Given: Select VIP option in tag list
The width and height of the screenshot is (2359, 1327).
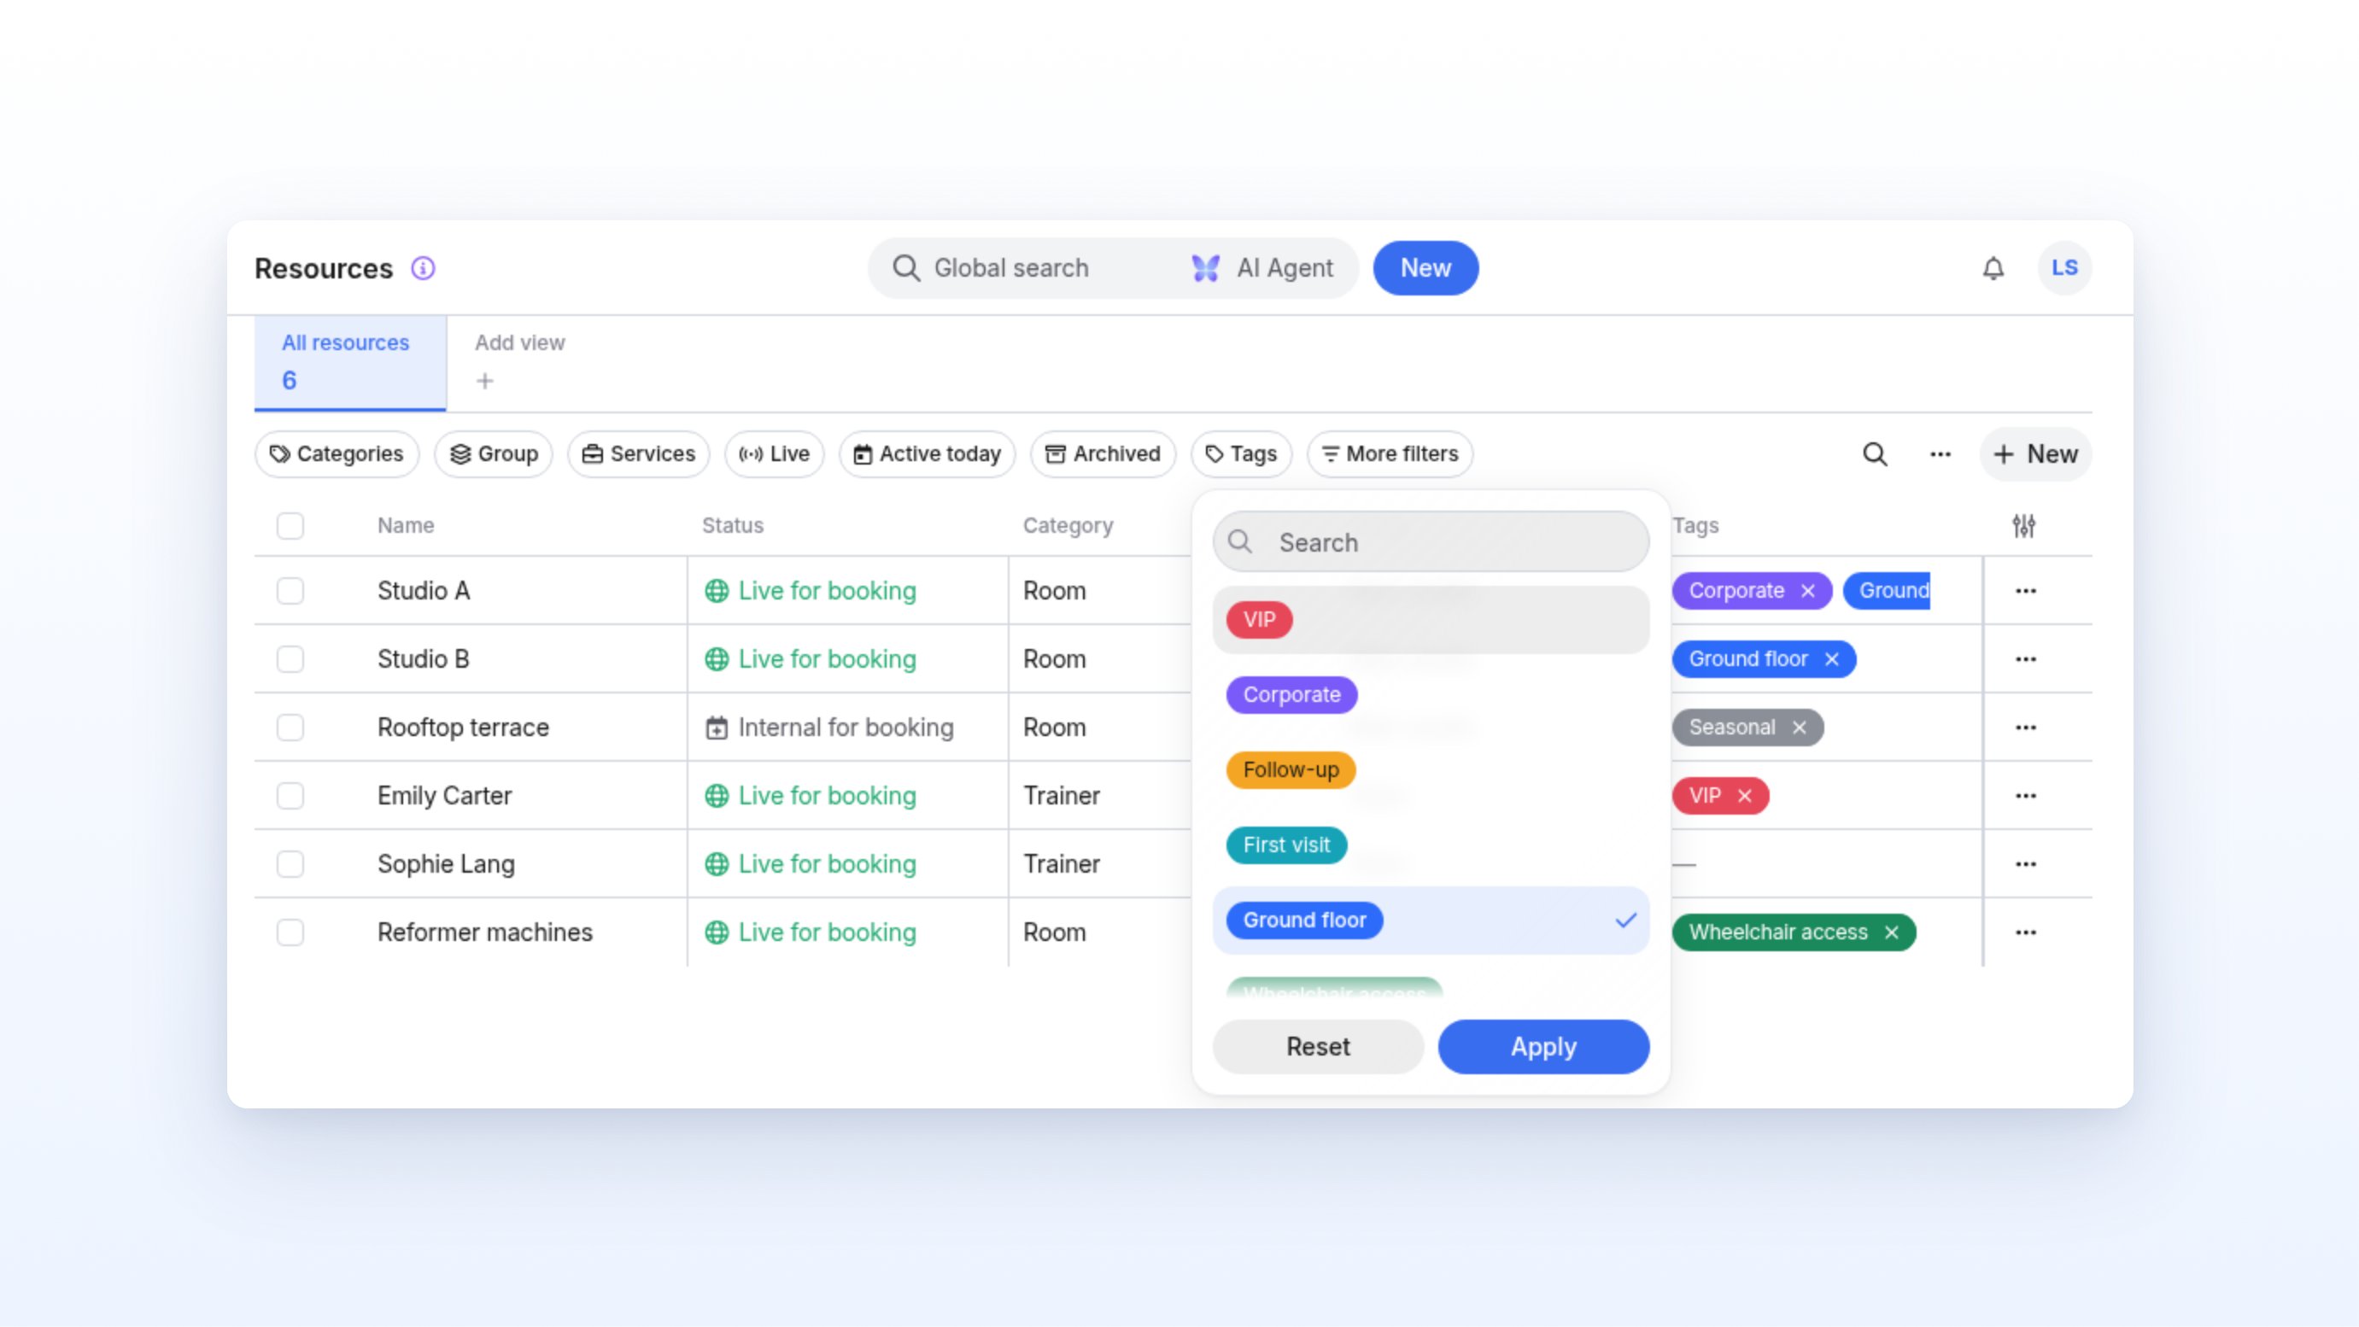Looking at the screenshot, I should 1431,620.
